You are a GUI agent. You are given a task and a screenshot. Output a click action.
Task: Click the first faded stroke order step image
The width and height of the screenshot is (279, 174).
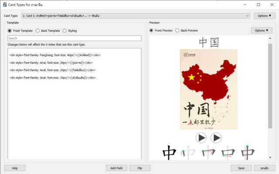click(189, 153)
